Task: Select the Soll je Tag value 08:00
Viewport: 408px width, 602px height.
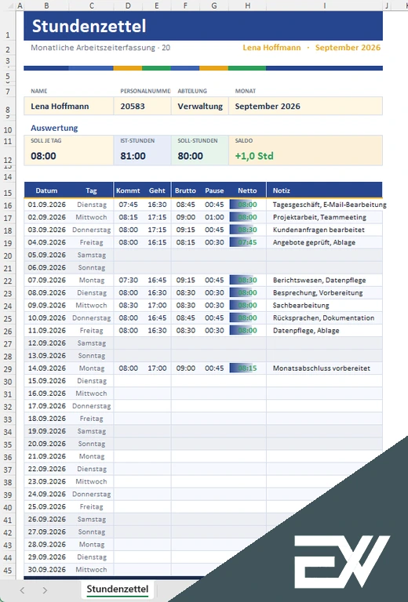Action: tap(43, 156)
